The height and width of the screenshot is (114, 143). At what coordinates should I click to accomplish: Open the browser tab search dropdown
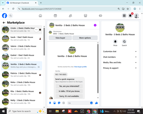coord(3,3)
